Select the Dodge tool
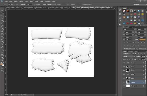The height and width of the screenshot is (96, 147). (2, 44)
